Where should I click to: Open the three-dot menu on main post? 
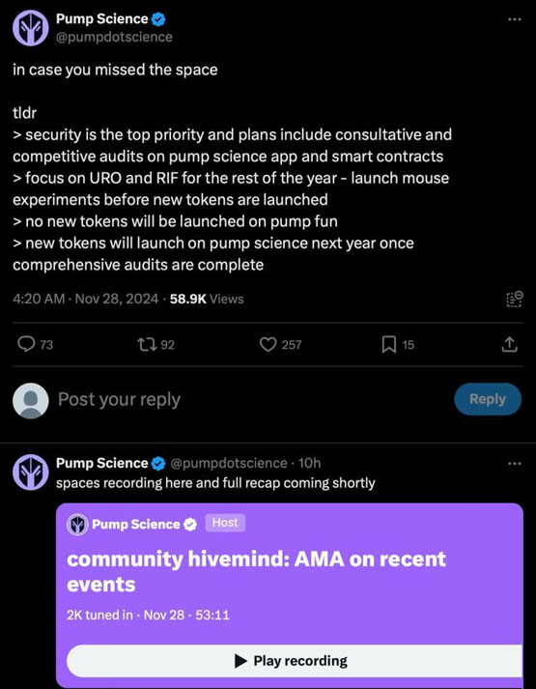514,19
